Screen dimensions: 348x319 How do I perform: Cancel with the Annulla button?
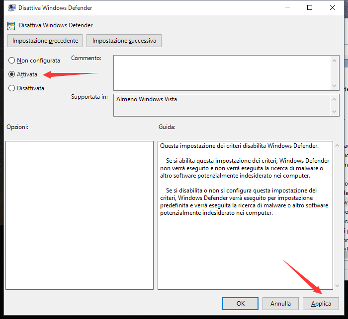pos(280,304)
